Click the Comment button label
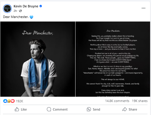Viewport: 151px width, 115px height. [60, 109]
